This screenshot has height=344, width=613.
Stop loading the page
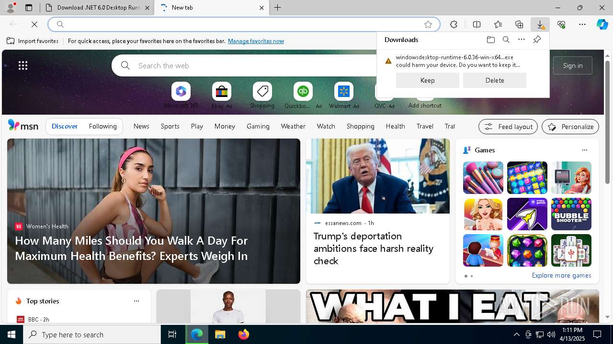(x=34, y=24)
